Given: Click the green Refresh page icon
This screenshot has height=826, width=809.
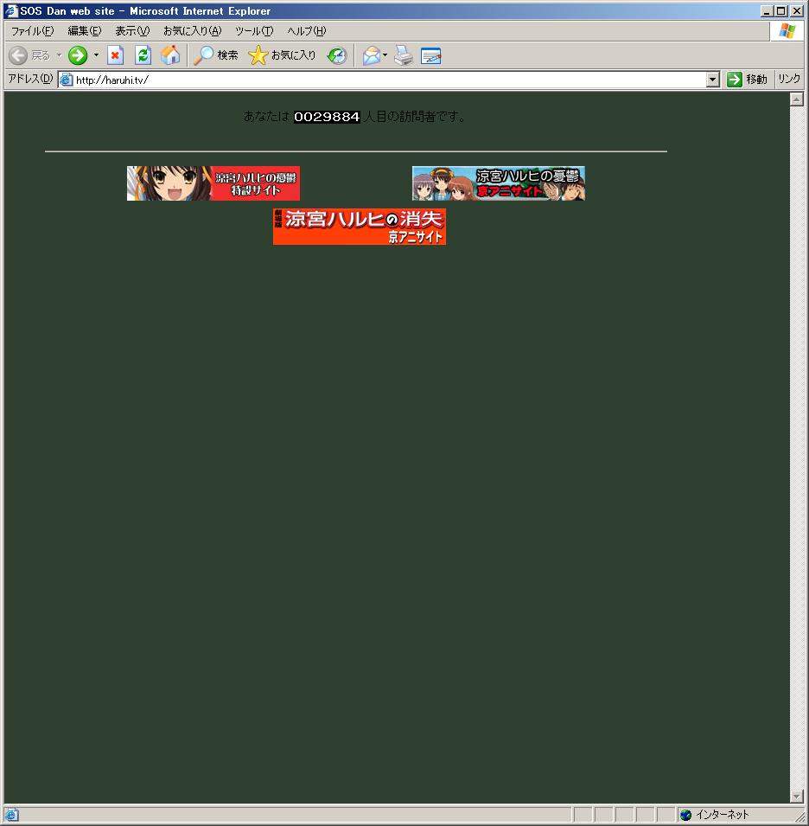Looking at the screenshot, I should click(x=143, y=55).
